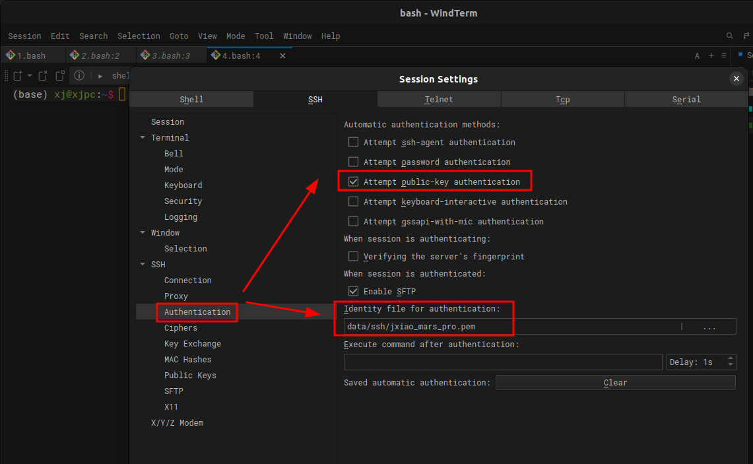
Task: Increase the Delay value with the stepper
Action: click(x=730, y=358)
